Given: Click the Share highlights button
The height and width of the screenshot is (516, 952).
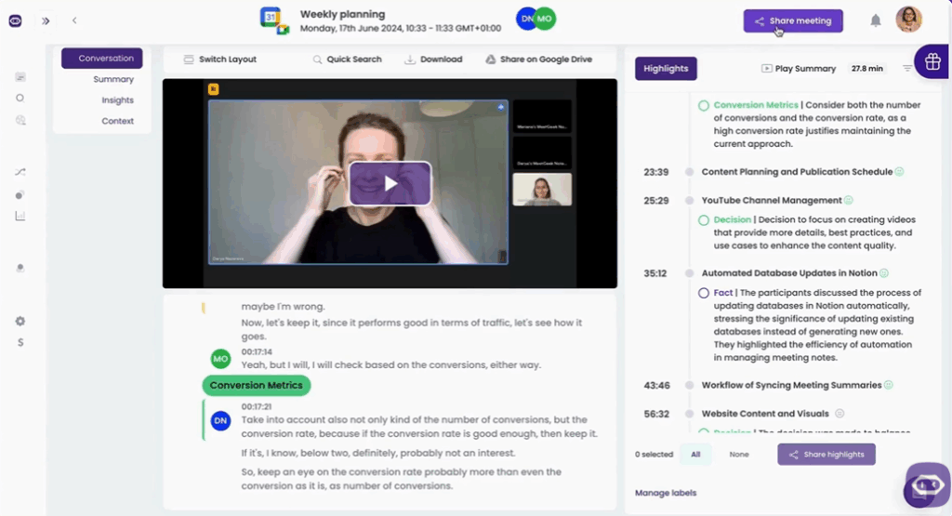Looking at the screenshot, I should tap(826, 454).
